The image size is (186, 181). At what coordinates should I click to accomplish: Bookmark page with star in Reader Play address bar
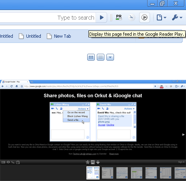point(22,86)
